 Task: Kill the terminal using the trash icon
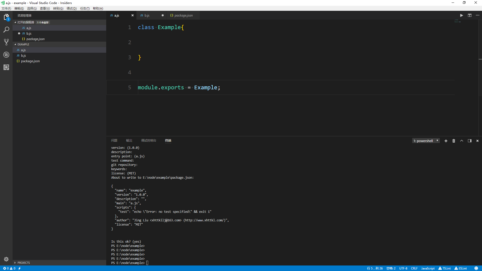tap(453, 141)
